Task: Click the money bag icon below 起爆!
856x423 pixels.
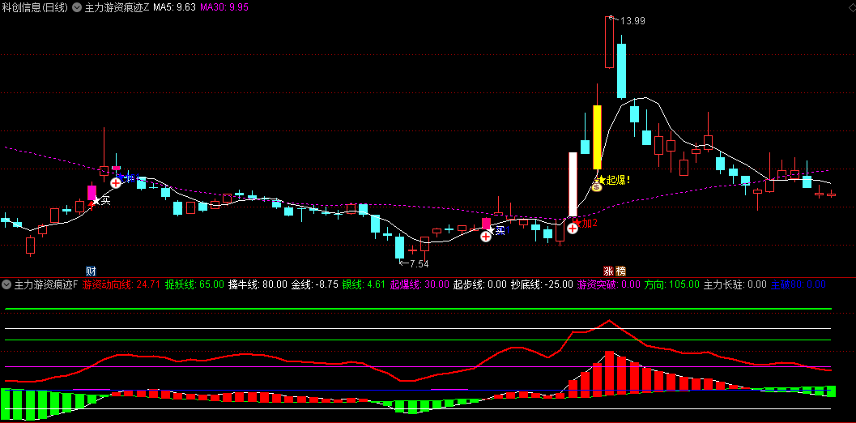Action: click(597, 187)
